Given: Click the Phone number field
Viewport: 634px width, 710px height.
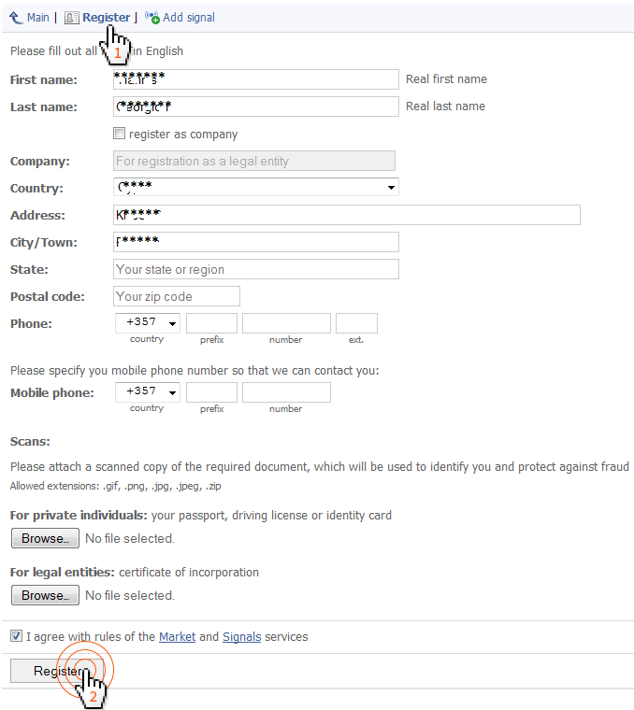Looking at the screenshot, I should point(286,323).
